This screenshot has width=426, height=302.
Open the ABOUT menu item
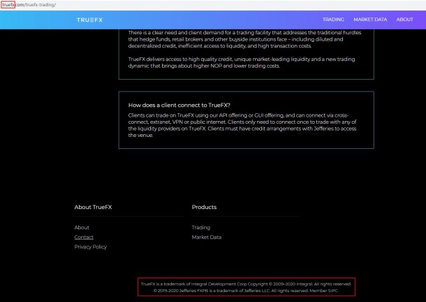[x=405, y=20]
